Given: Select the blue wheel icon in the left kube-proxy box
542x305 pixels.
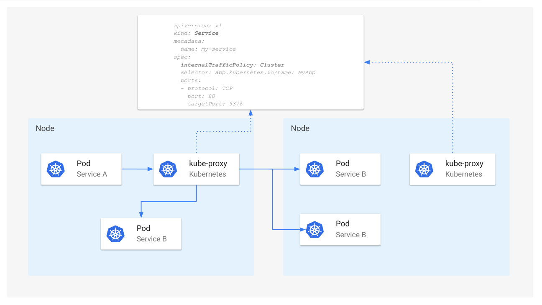Looking at the screenshot, I should tap(169, 169).
